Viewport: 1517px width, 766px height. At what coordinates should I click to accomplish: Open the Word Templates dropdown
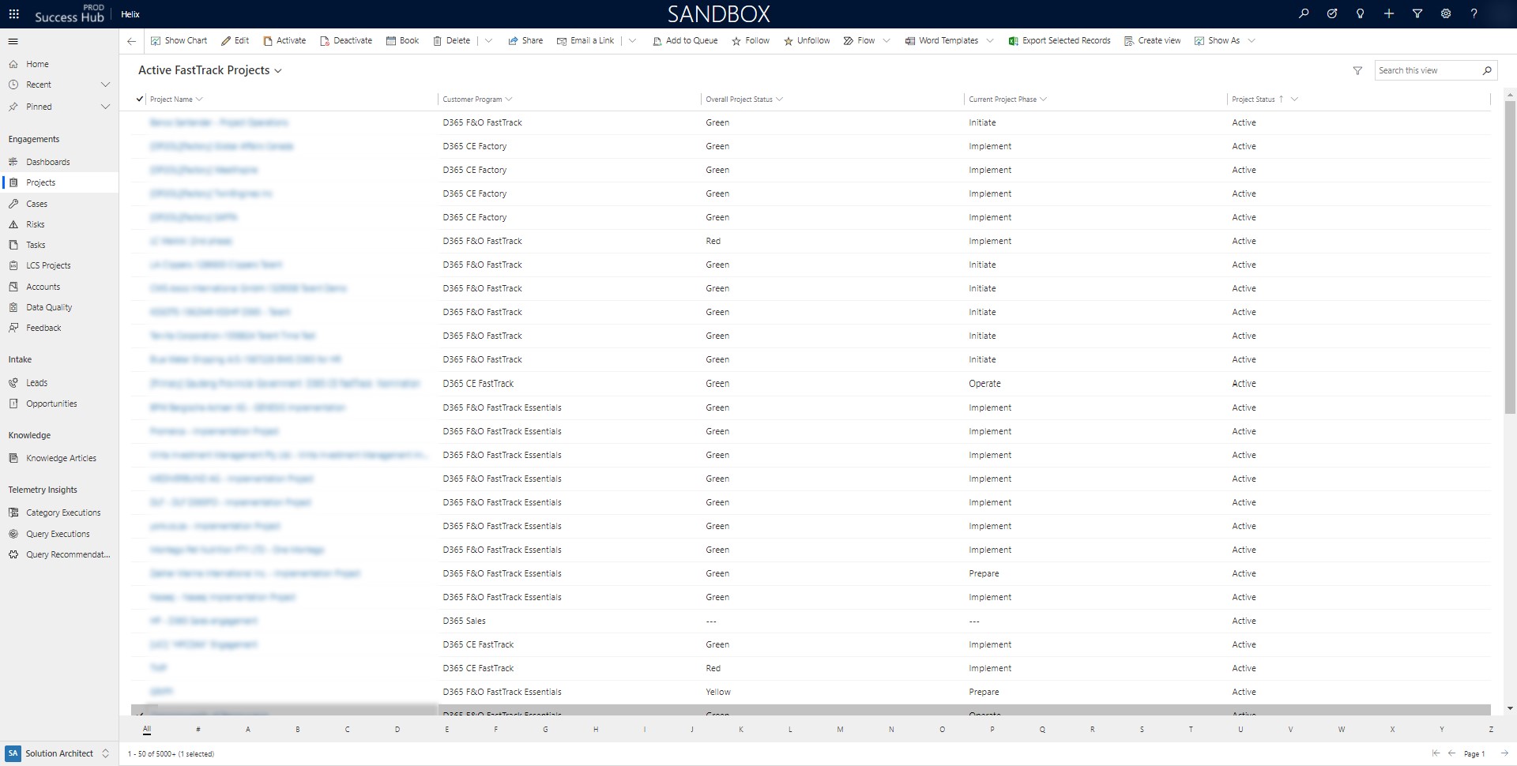990,41
